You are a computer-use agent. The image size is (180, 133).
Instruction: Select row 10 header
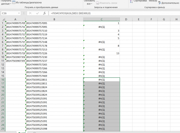click(x=3, y=57)
